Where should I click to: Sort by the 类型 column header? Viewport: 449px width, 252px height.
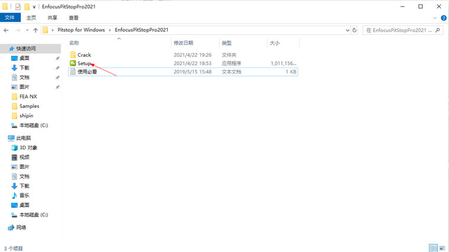coord(226,43)
